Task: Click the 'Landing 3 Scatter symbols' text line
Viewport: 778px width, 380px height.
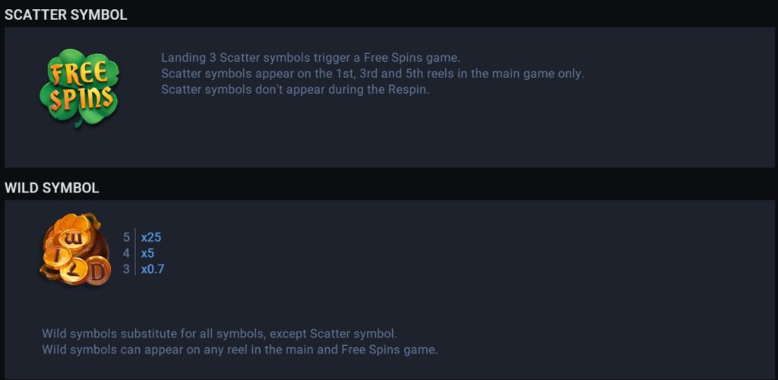Action: tap(311, 58)
